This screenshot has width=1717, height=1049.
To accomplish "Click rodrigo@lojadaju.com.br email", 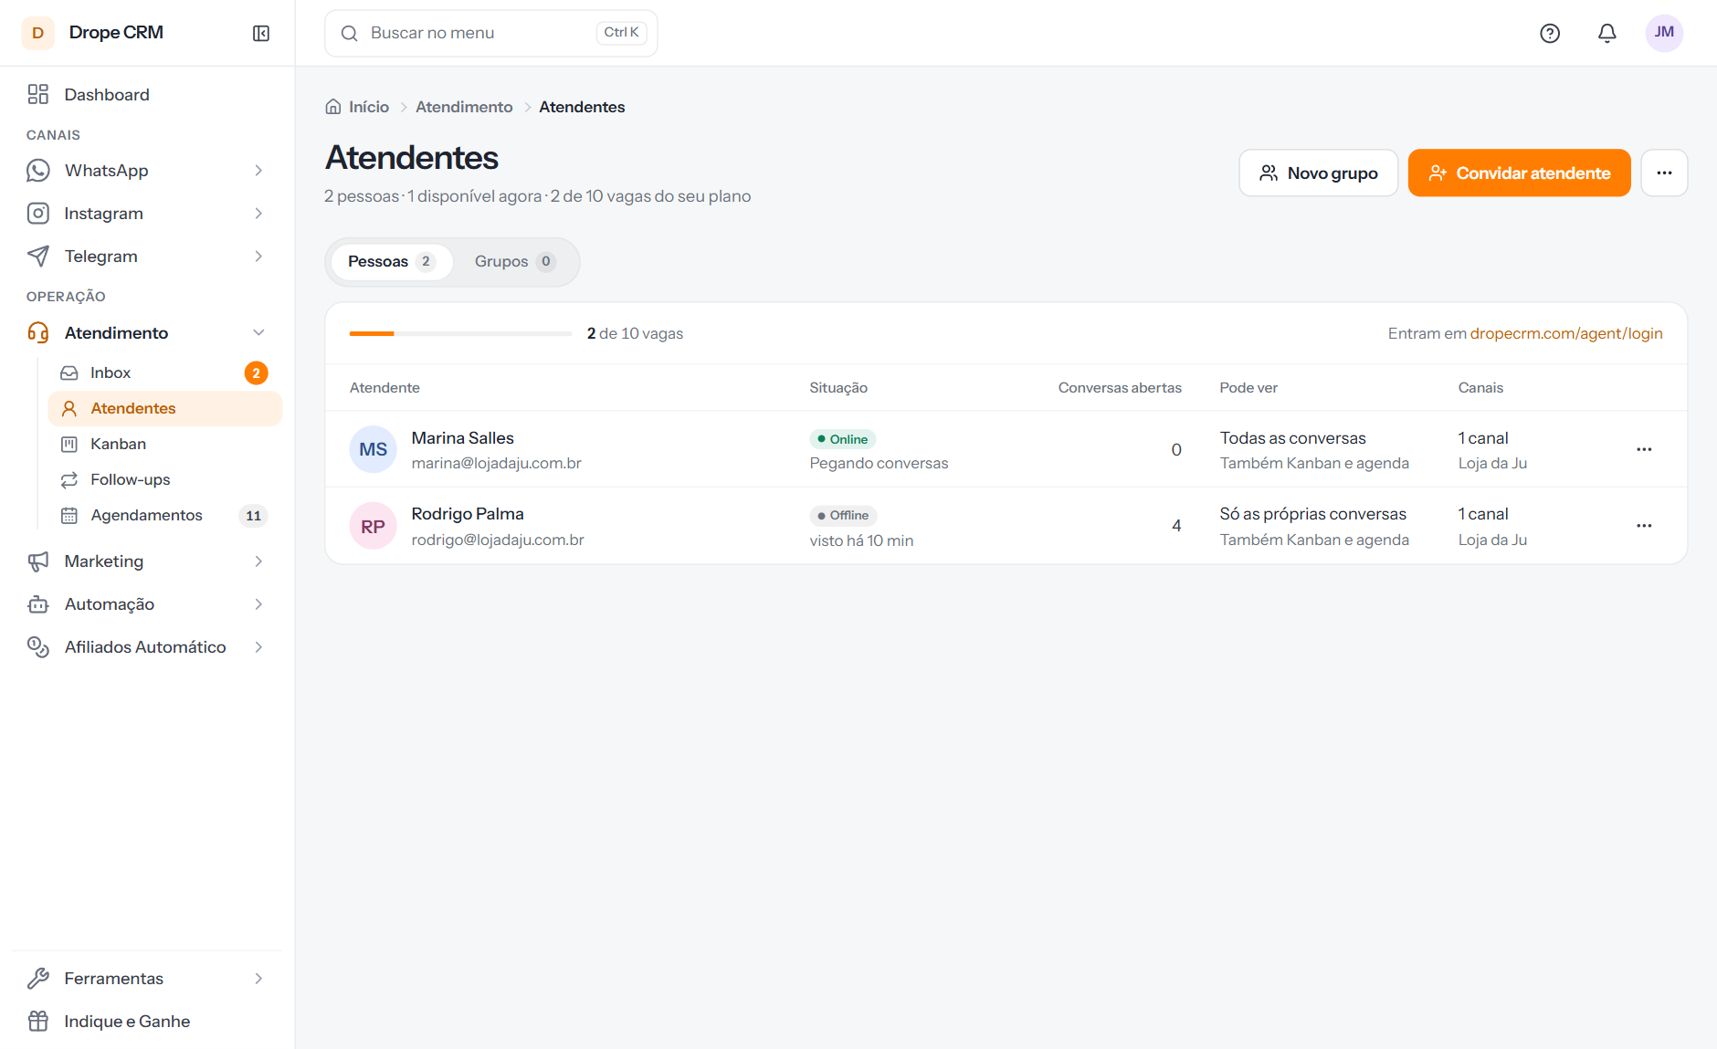I will coord(498,540).
